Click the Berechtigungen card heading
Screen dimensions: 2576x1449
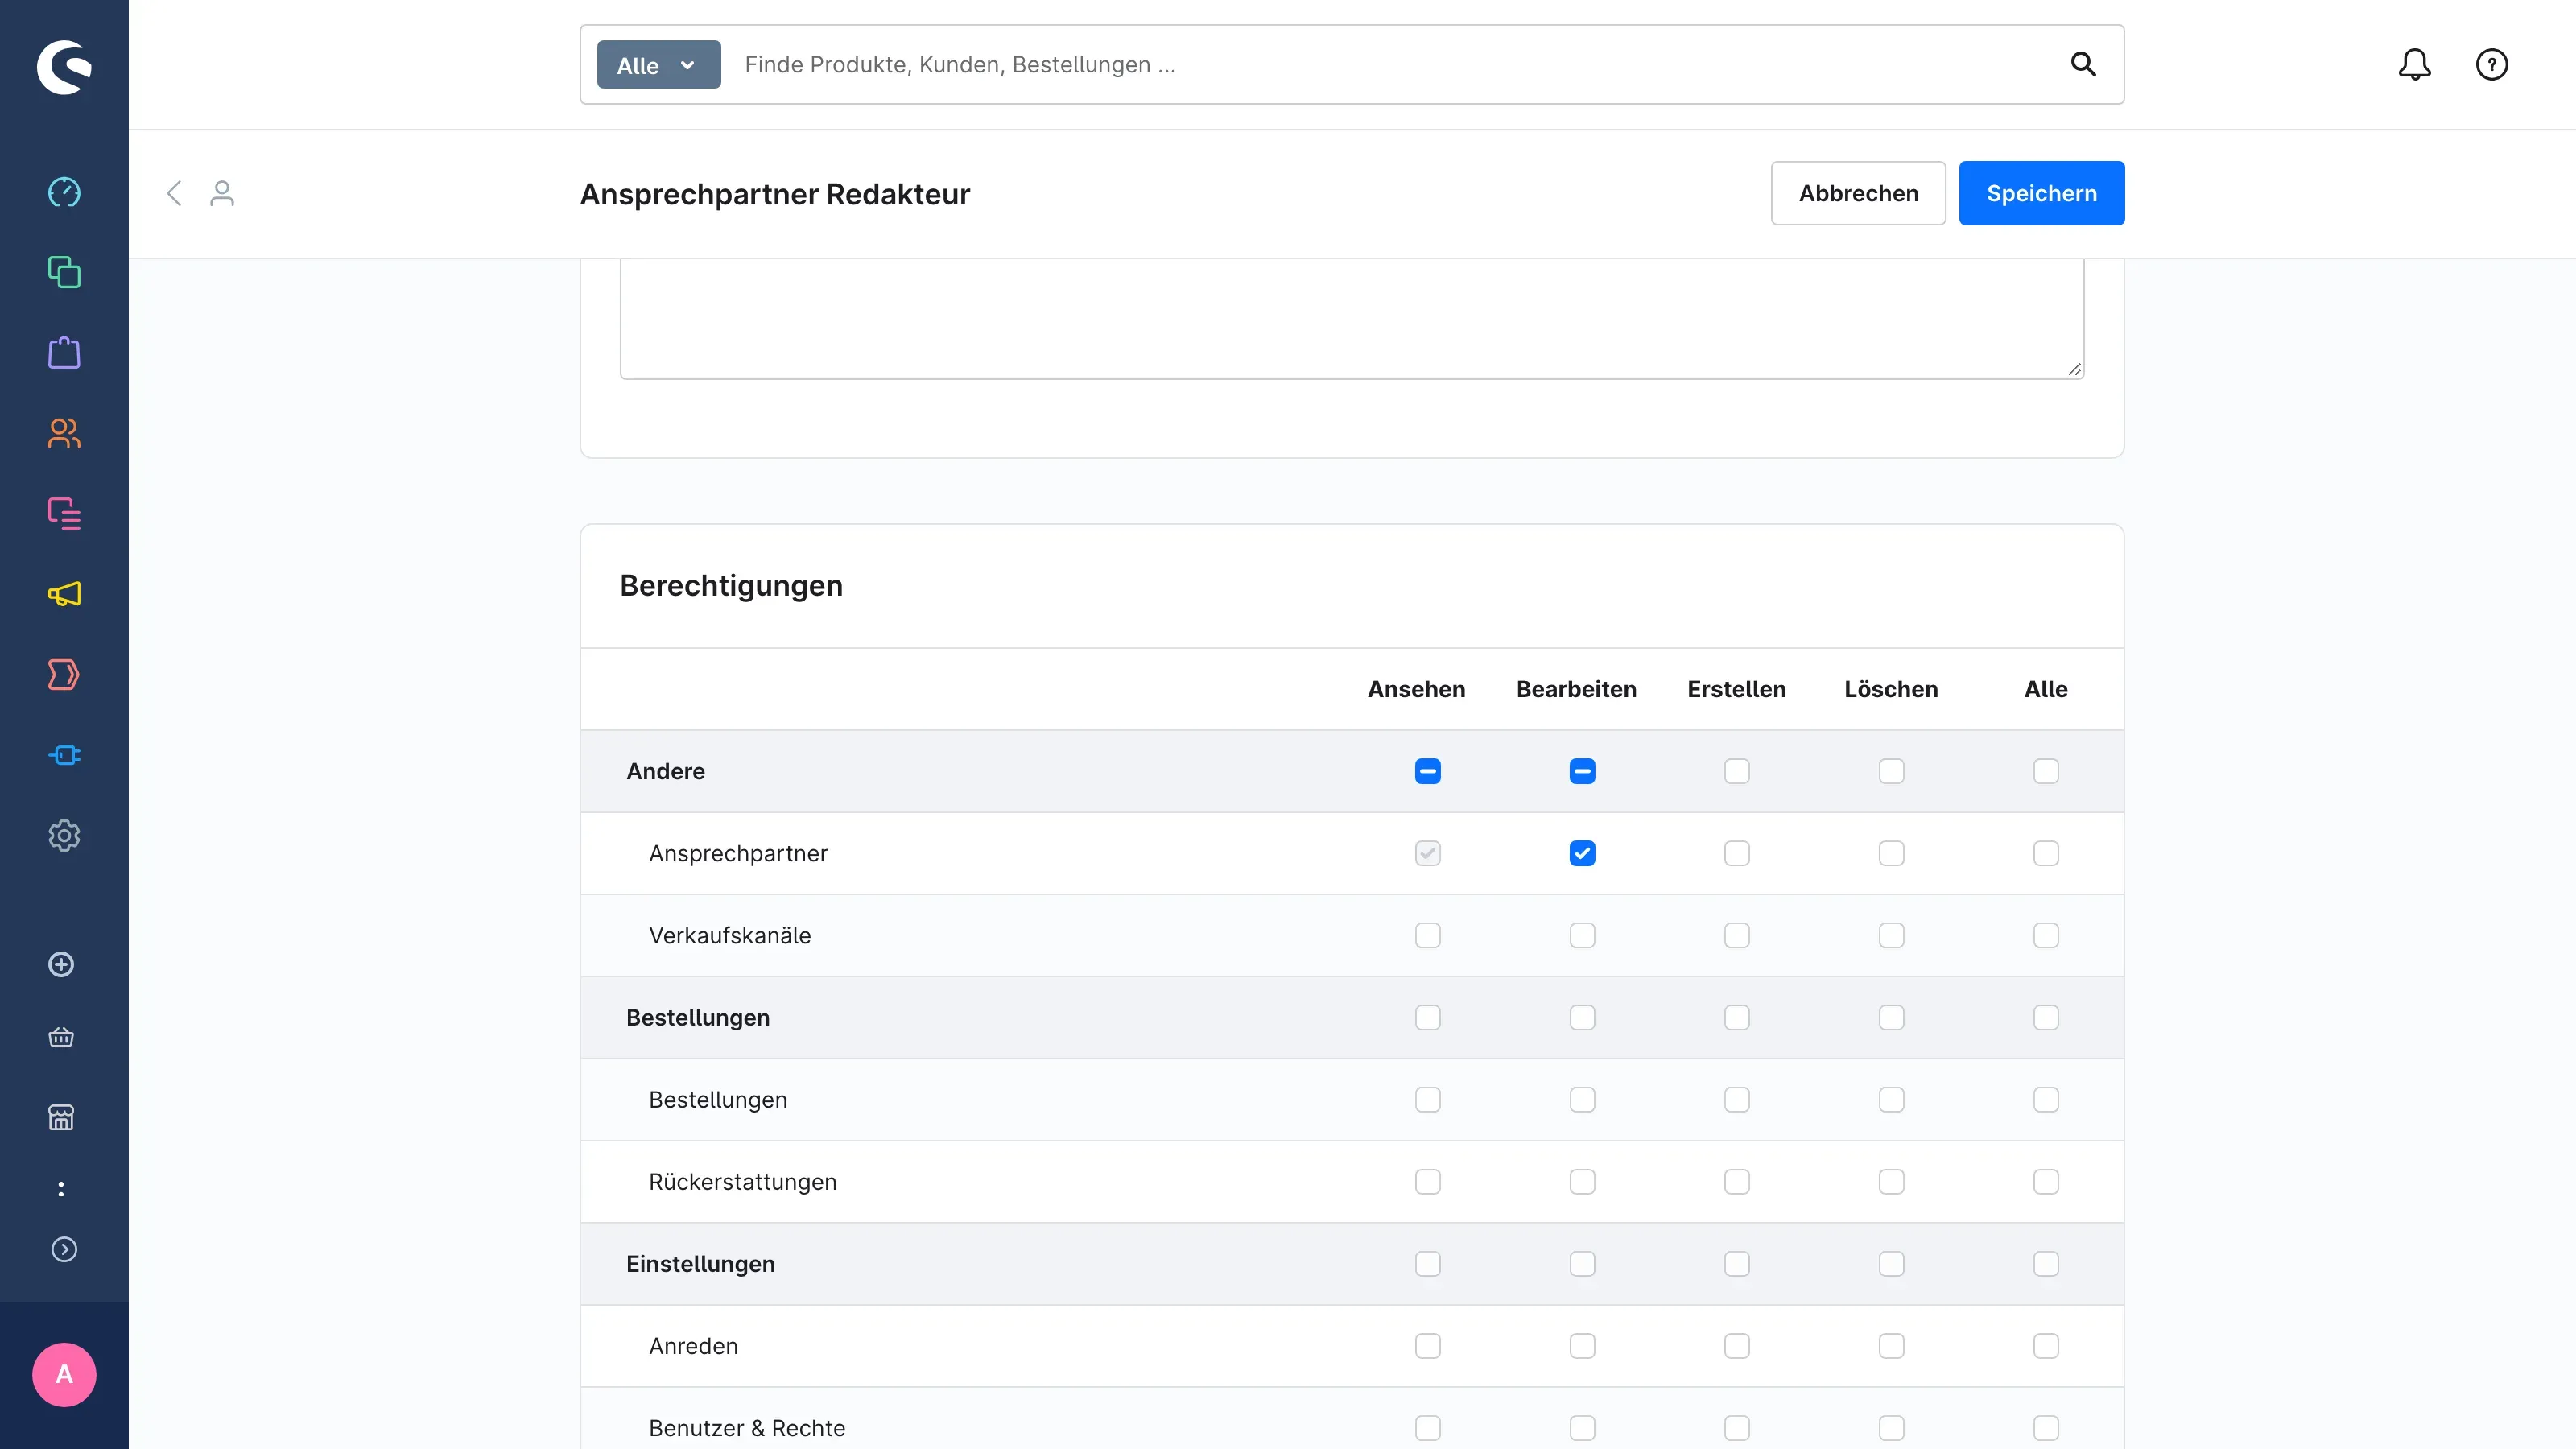731,585
